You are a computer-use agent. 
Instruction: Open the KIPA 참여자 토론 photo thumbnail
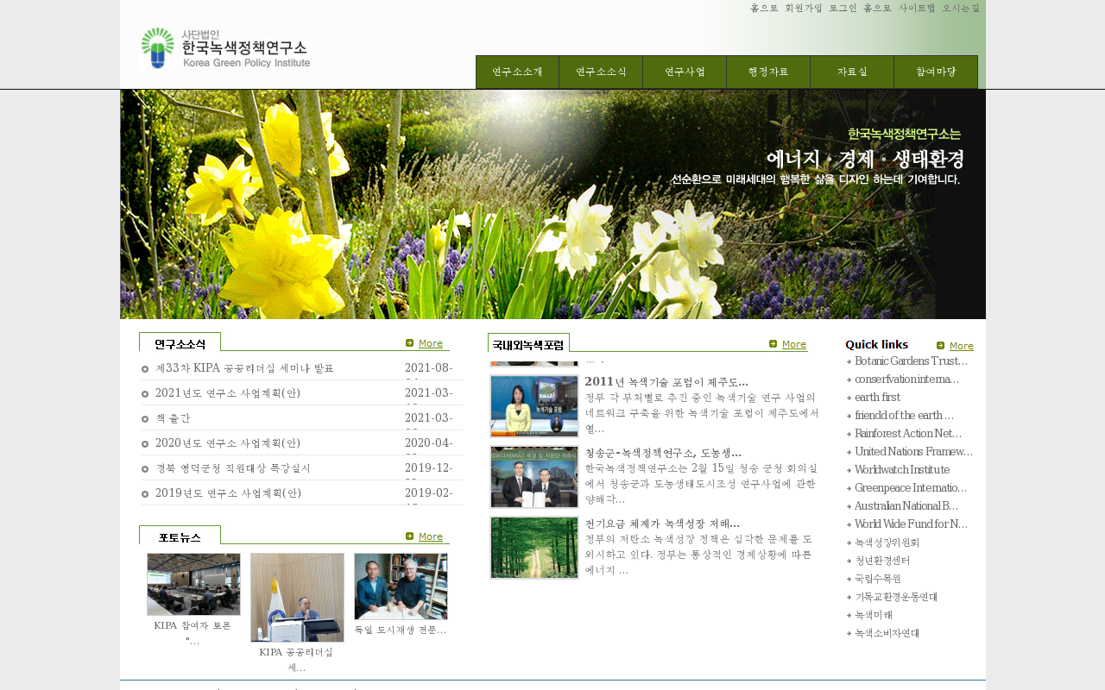pos(193,584)
